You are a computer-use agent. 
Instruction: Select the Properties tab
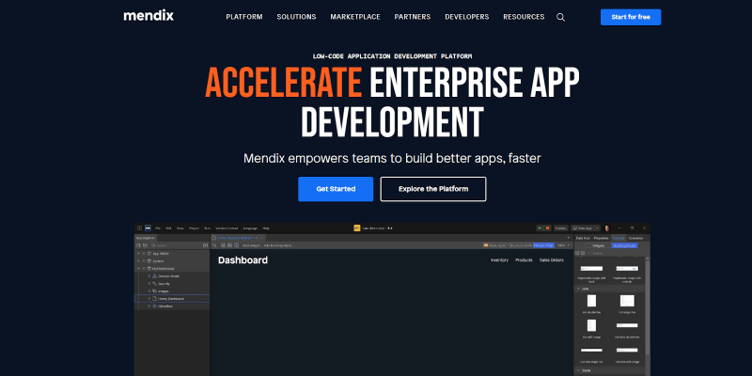[x=602, y=238]
